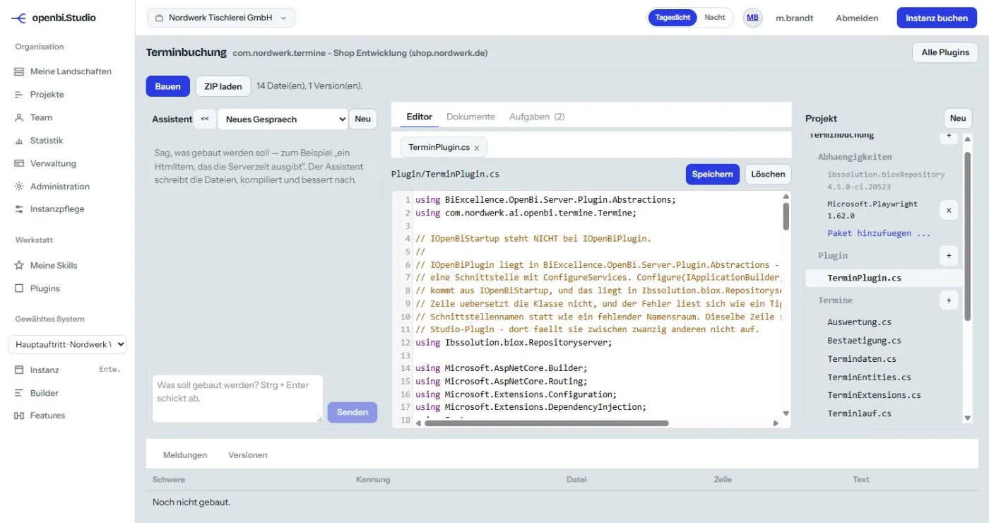Switch theme to Nacht

click(x=715, y=18)
